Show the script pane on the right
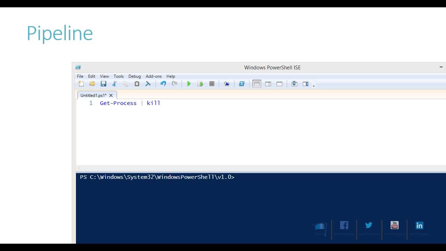Image resolution: width=446 pixels, height=251 pixels. (268, 84)
